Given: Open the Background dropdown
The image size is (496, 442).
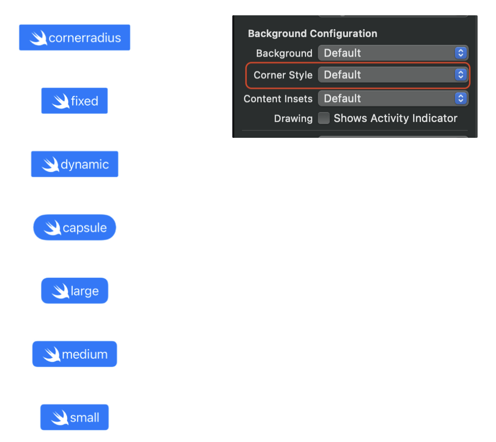Looking at the screenshot, I should pos(393,53).
